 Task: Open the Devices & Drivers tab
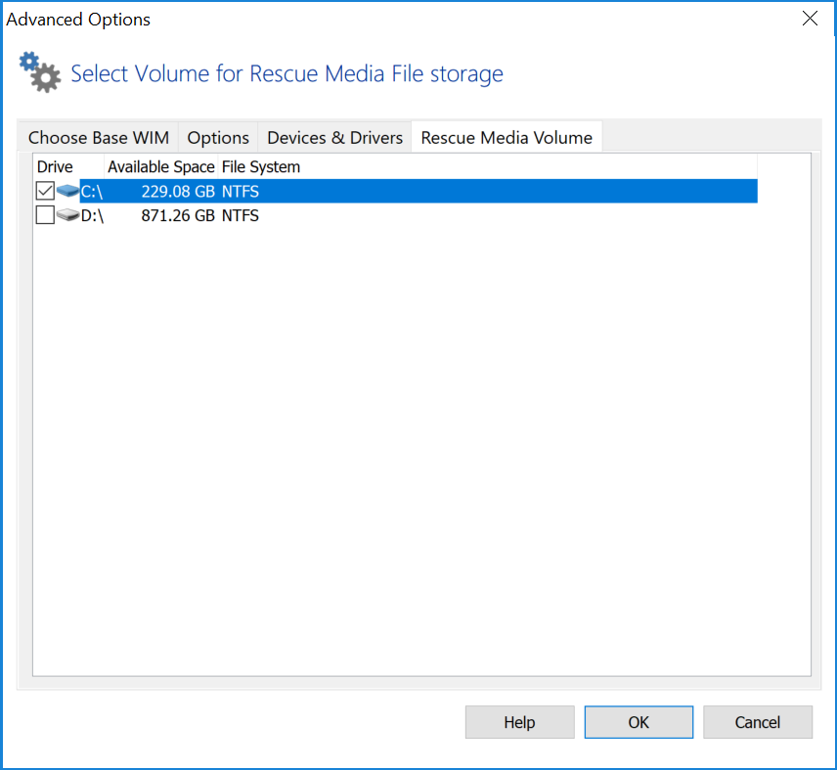pos(334,138)
